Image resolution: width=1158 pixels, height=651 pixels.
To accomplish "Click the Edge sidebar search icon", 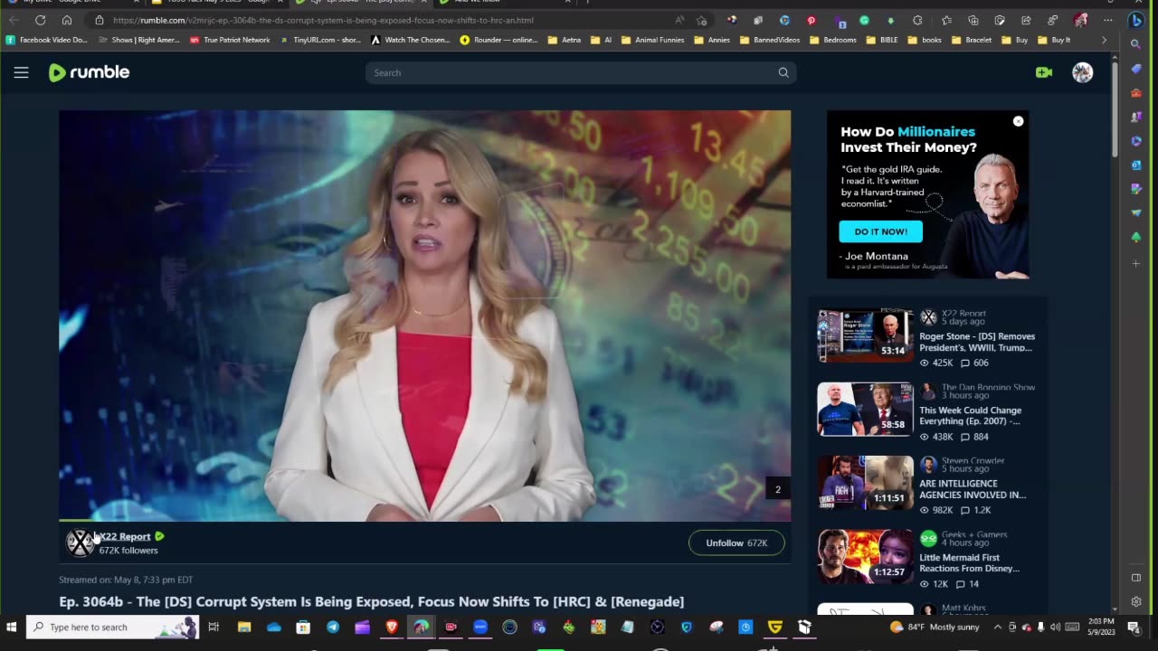I will pos(1136,43).
